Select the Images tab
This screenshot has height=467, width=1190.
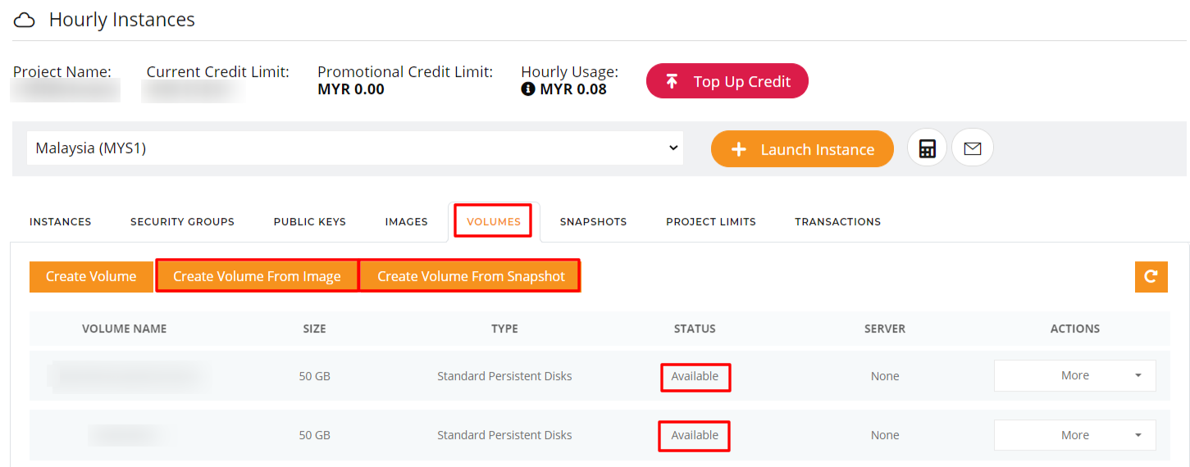click(407, 222)
